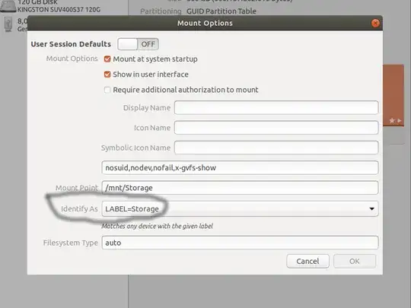Enable Require additional authorization to mount
This screenshot has height=308, width=411.
coord(107,90)
